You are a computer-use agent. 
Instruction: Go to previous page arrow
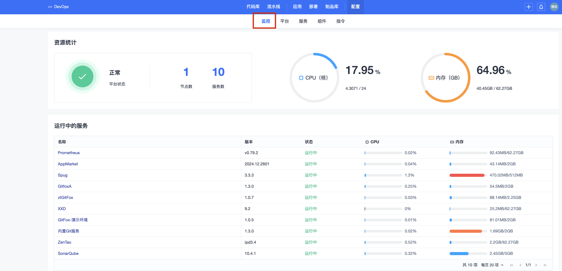[520, 265]
